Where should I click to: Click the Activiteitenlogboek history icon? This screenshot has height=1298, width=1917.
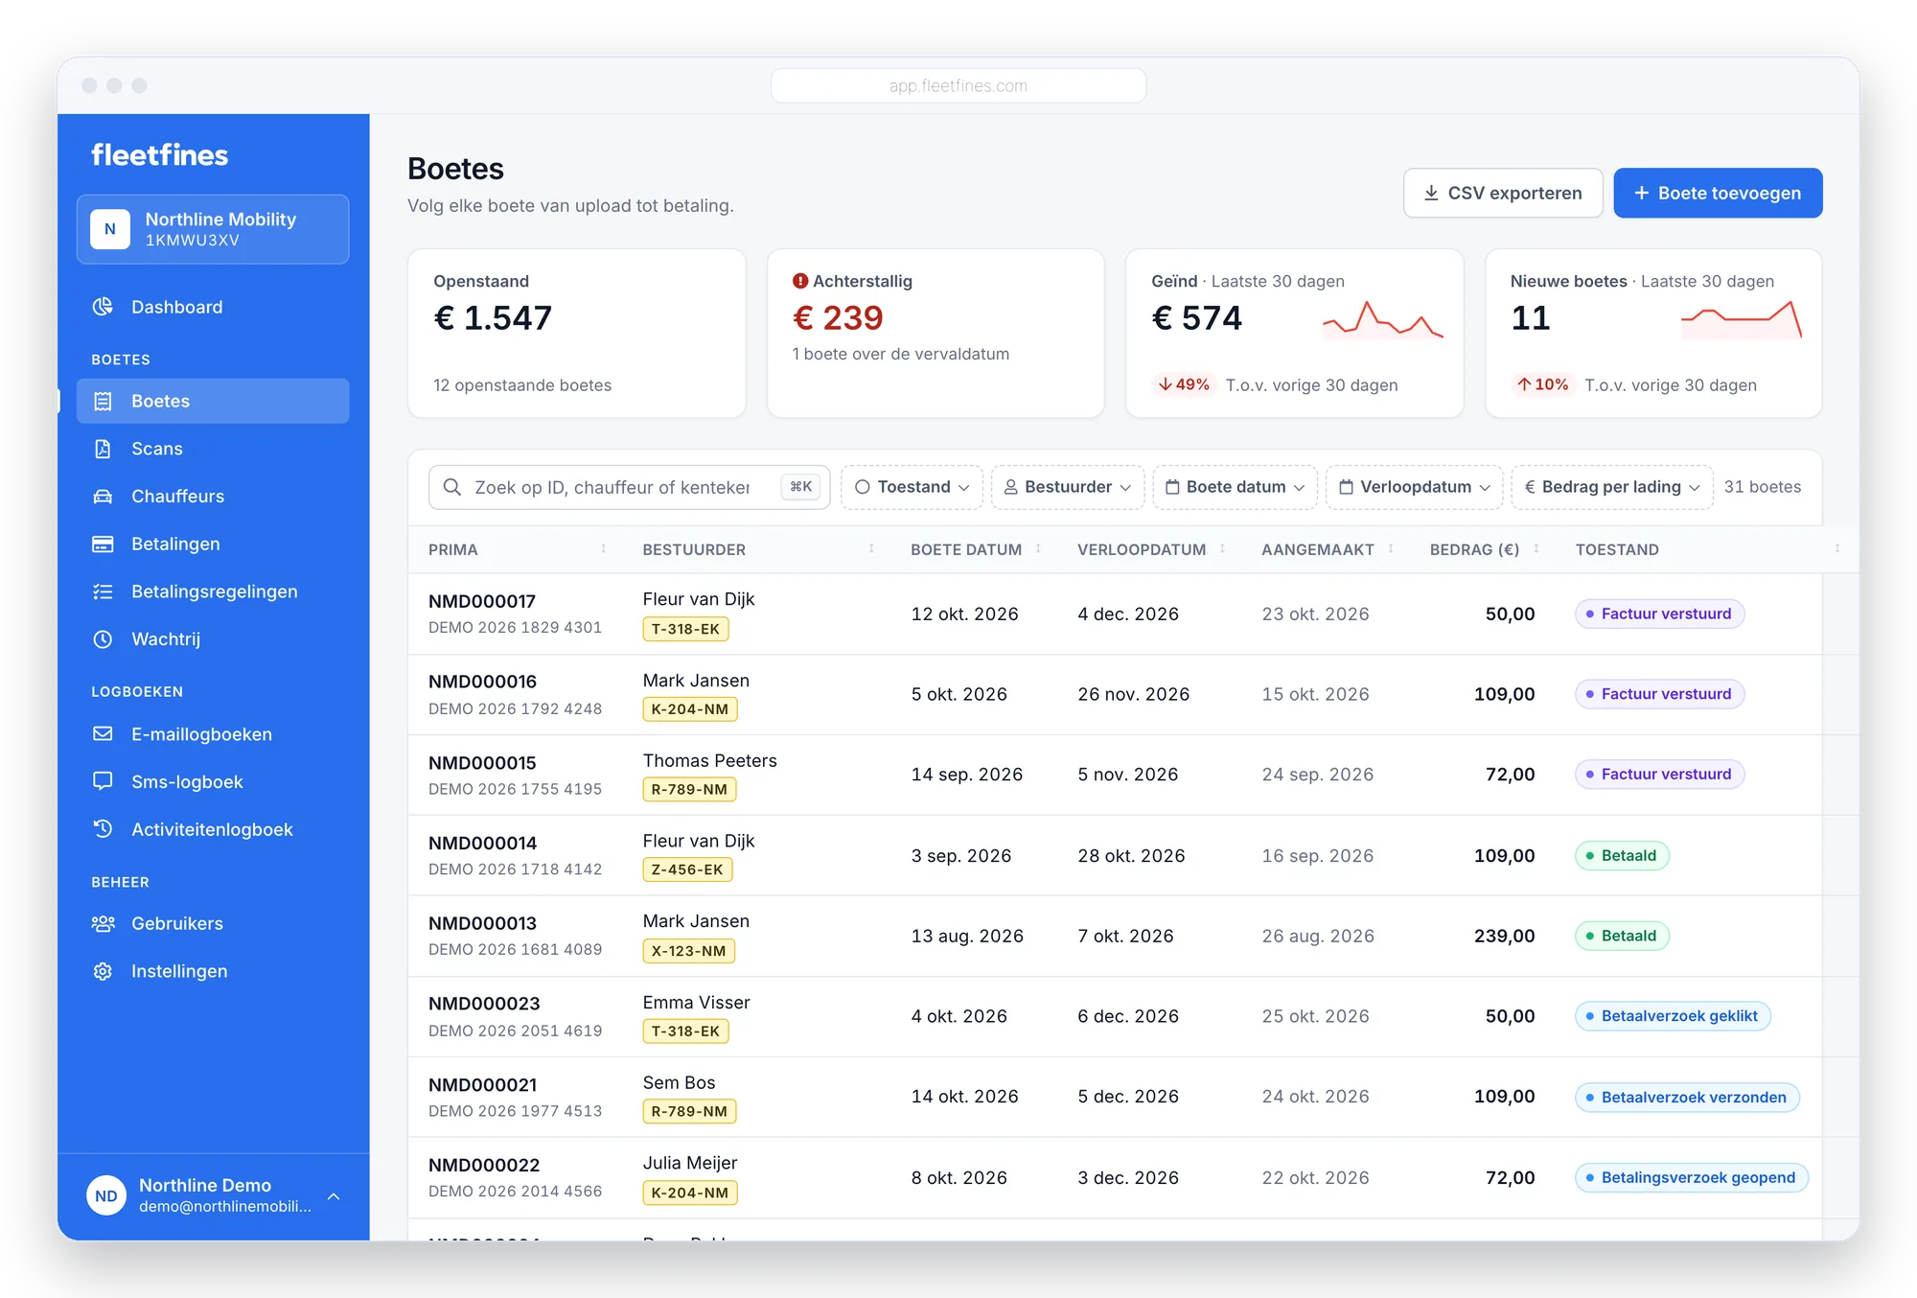pyautogui.click(x=103, y=829)
